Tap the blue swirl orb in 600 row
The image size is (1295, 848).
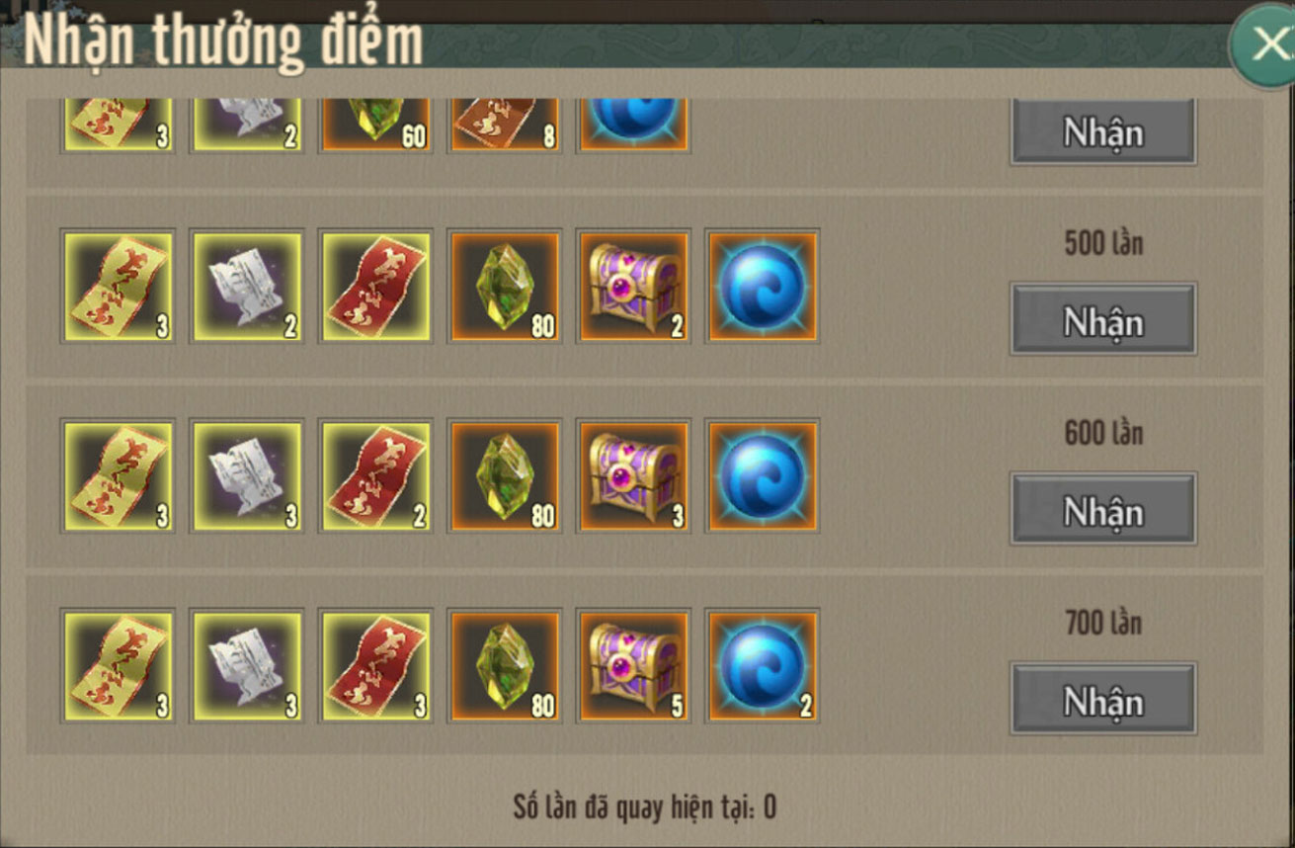point(762,476)
